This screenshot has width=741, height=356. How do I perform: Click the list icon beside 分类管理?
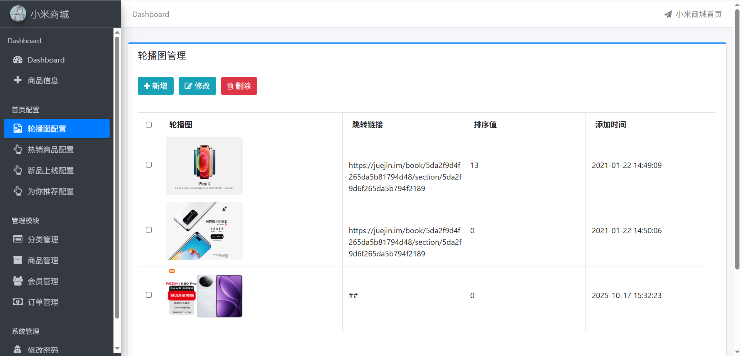click(x=18, y=239)
